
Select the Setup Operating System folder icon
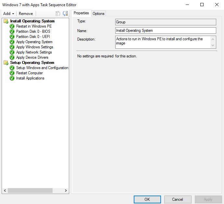coord(6,63)
